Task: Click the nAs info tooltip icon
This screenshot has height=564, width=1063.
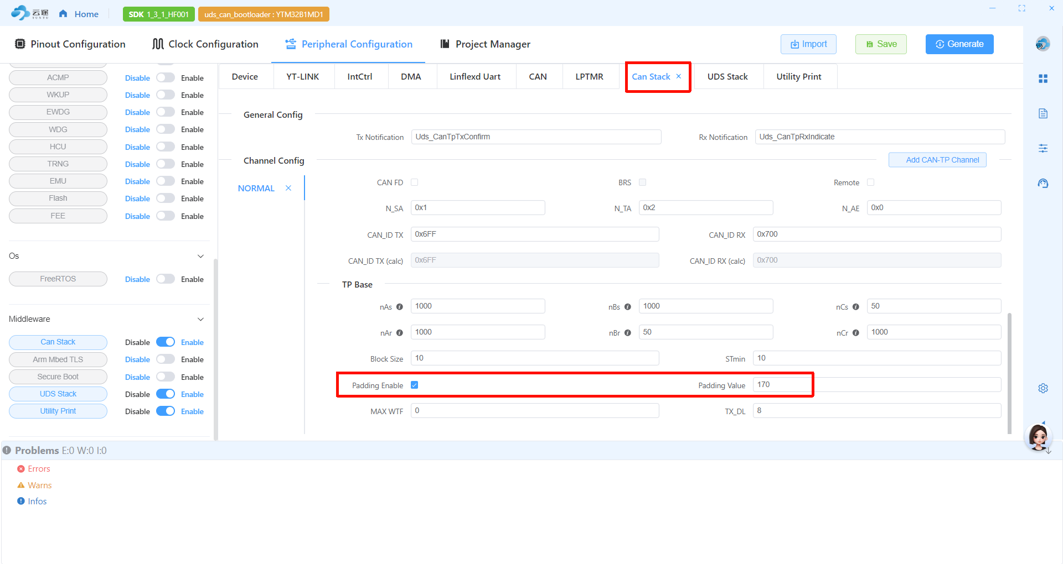Action: [x=400, y=307]
